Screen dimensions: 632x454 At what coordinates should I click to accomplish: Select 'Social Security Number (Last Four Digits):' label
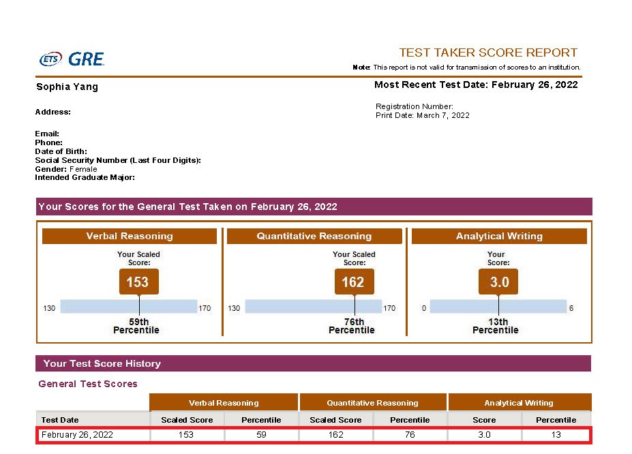[x=118, y=160]
